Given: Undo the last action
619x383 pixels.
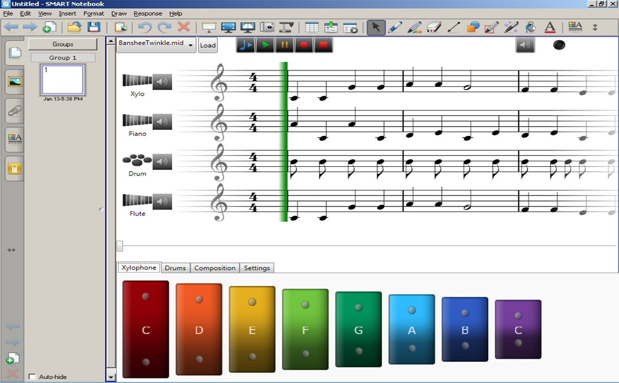Looking at the screenshot, I should pos(145,27).
